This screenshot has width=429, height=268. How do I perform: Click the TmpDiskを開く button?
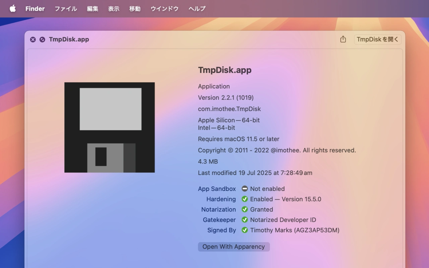(378, 39)
